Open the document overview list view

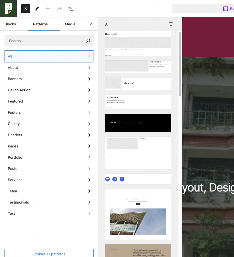pyautogui.click(x=70, y=9)
